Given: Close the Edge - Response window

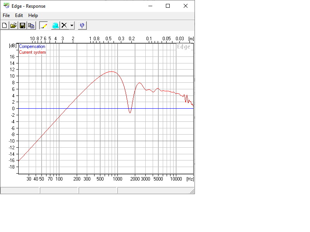Looking at the screenshot, I should (x=186, y=6).
